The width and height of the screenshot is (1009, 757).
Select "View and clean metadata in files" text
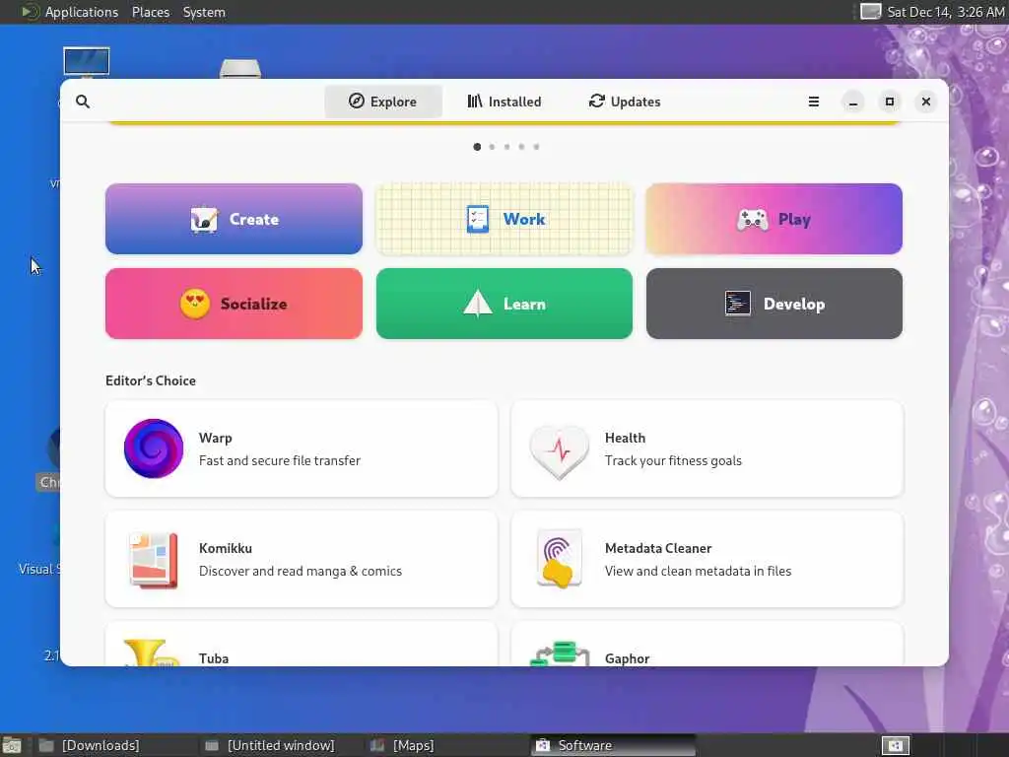[698, 572]
